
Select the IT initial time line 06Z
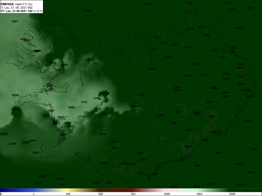coord(16,8)
